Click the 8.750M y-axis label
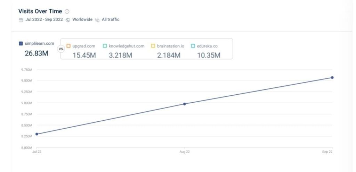 click(26, 114)
